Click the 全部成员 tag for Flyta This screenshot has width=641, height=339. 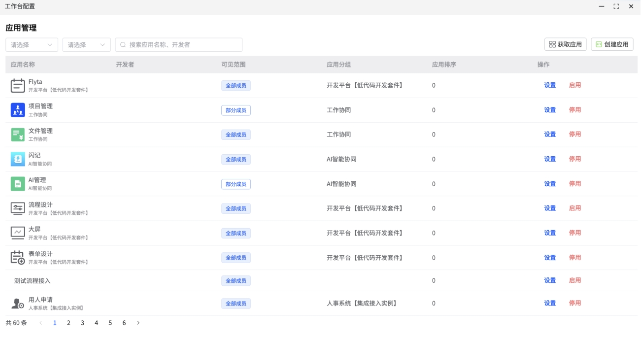(x=236, y=86)
